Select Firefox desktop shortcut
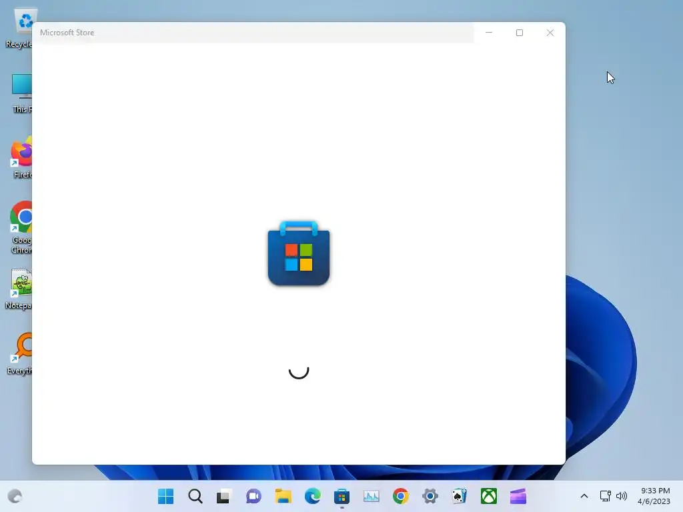Viewport: 683px width, 512px height. (x=21, y=157)
